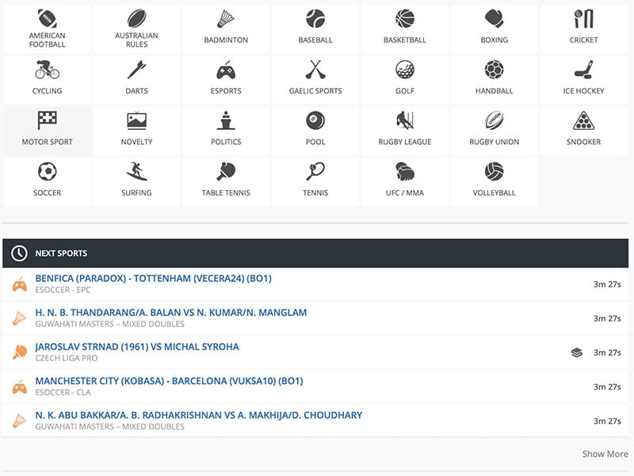Open N. K. Abu Bakkar/Radhakrishnan match
Viewport: 634px width, 476px height.
point(199,415)
